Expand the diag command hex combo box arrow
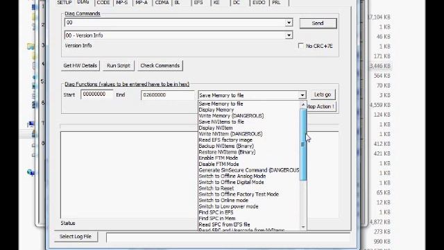Screen dimensions: 444x250 tap(289, 23)
